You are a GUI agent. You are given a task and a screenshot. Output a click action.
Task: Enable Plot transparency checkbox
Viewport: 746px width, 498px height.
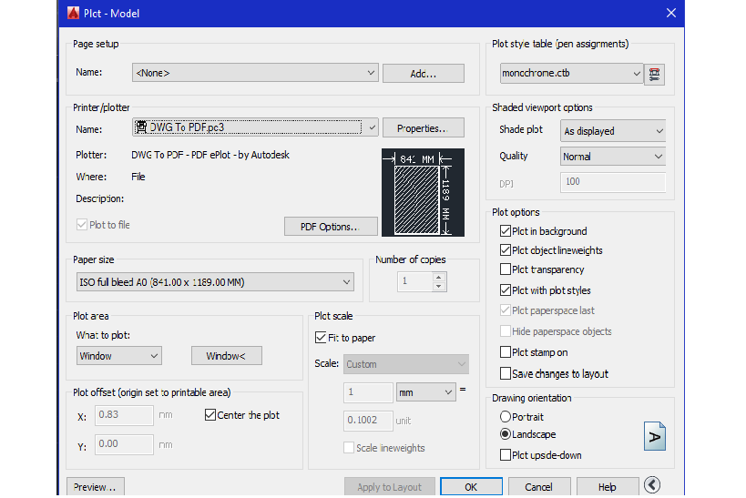point(506,269)
